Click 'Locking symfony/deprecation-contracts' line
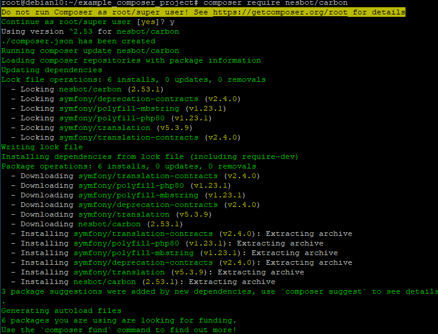Viewport: 438px width, 334px height. [126, 99]
